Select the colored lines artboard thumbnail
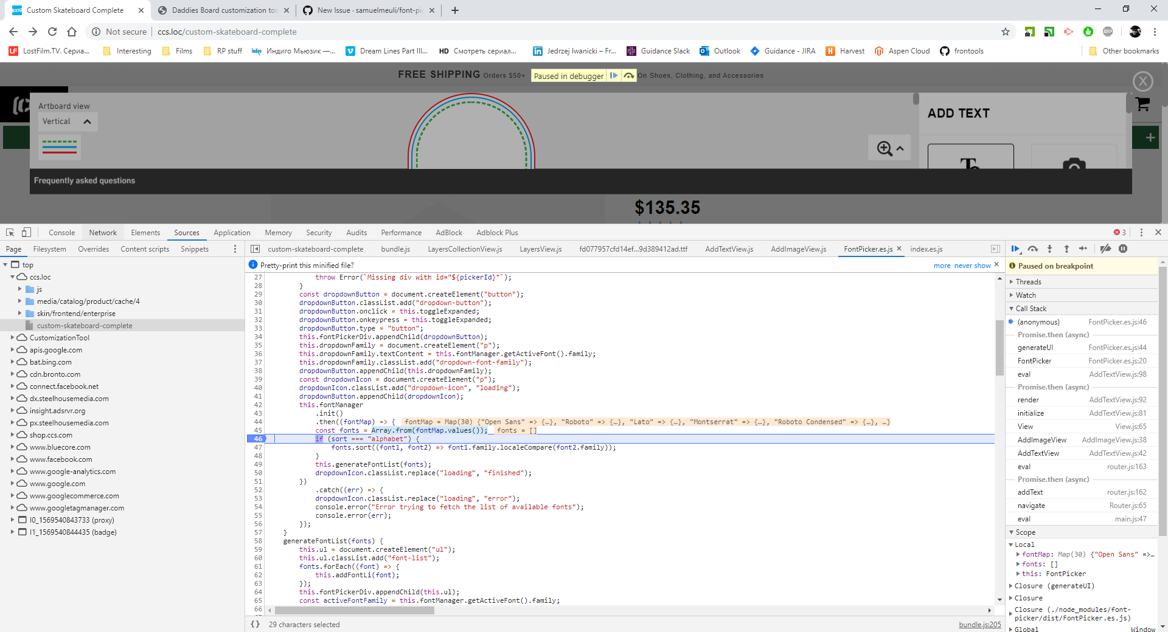 tap(60, 146)
